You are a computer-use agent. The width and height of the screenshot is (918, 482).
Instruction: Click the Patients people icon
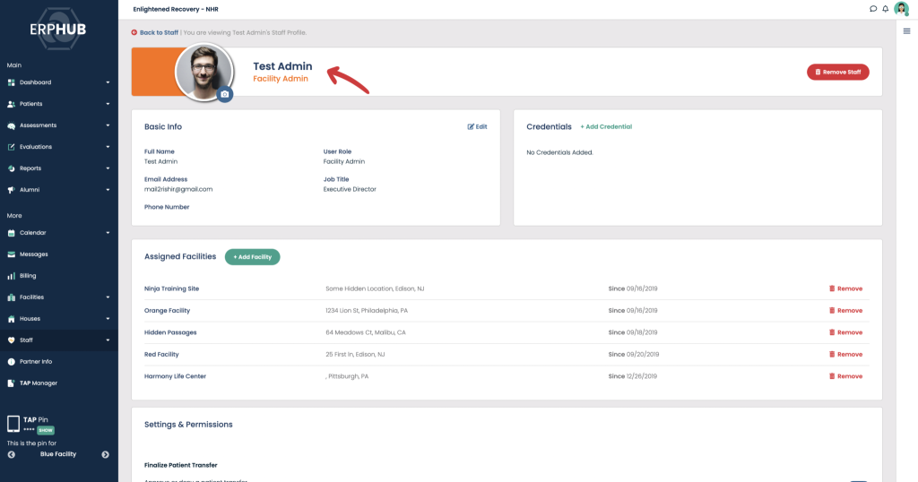pos(11,104)
